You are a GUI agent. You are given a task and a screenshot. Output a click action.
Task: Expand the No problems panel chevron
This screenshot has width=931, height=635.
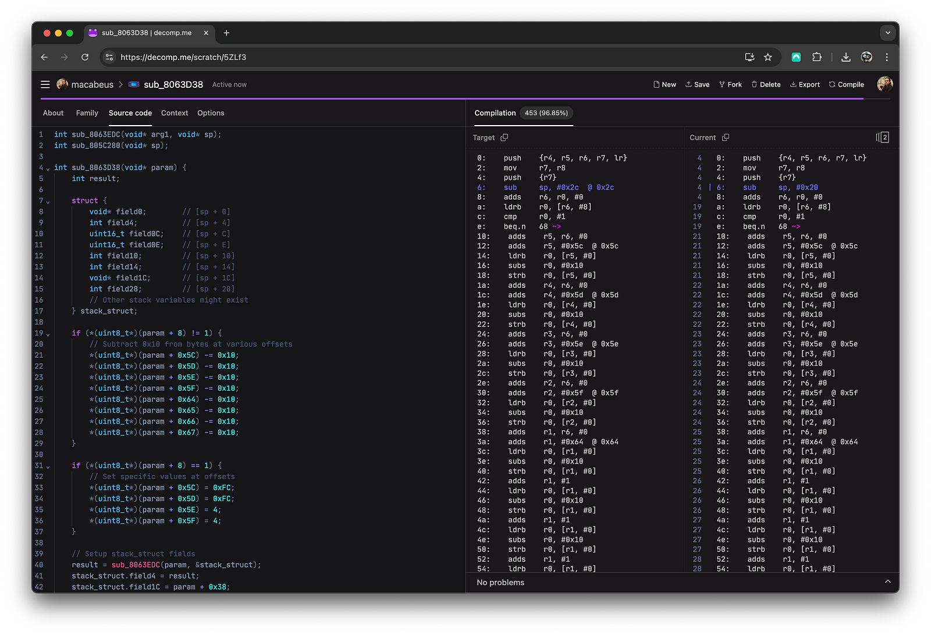[x=887, y=582]
